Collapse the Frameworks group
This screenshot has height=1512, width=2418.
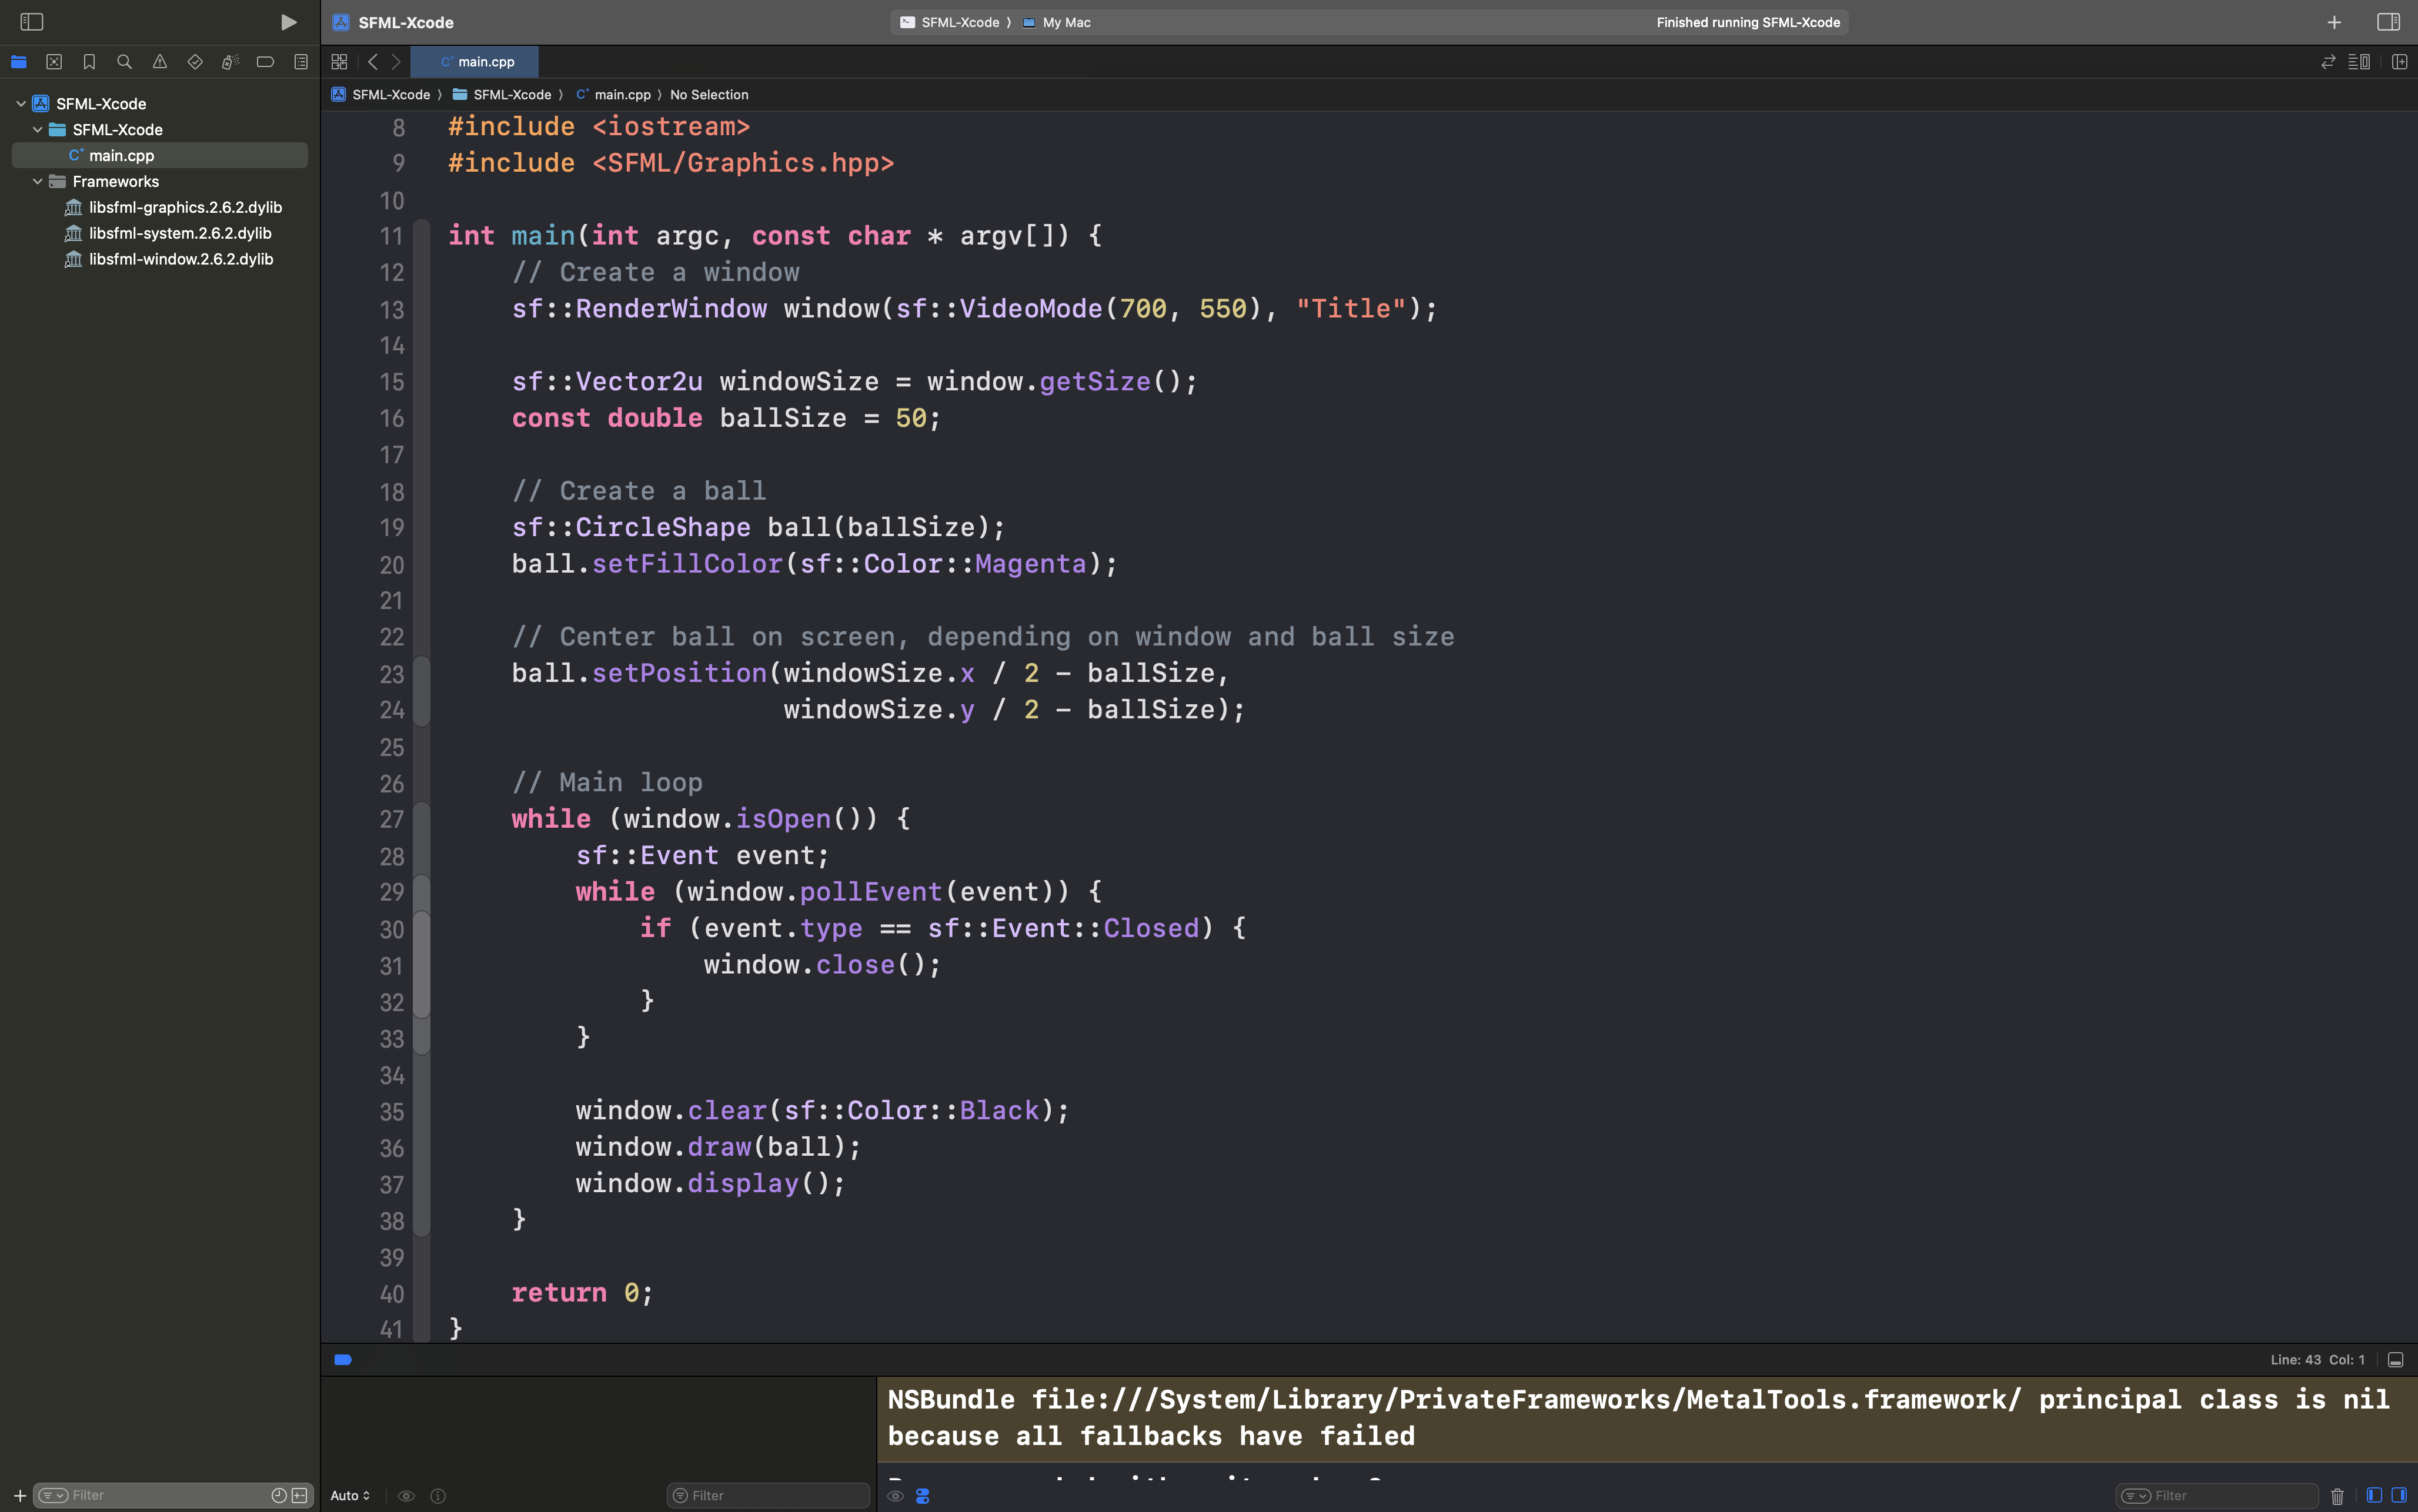point(38,182)
